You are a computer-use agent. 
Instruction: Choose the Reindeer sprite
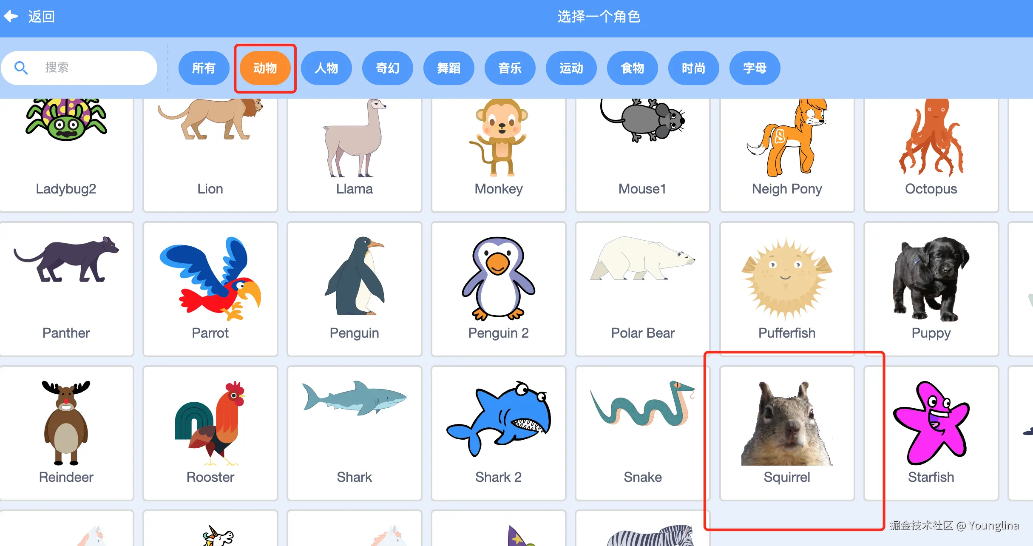point(66,433)
